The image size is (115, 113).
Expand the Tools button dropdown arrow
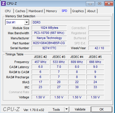67,109
